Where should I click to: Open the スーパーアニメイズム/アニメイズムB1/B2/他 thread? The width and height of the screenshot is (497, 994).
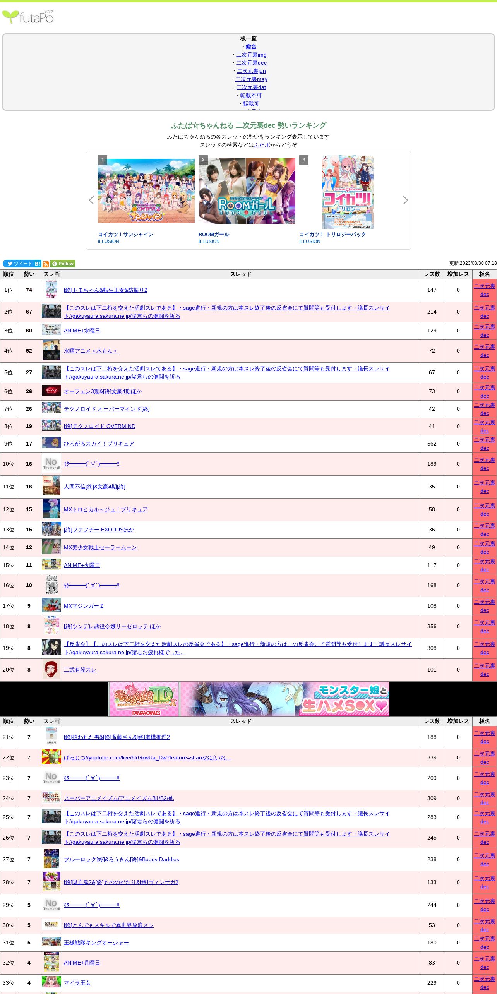point(119,798)
